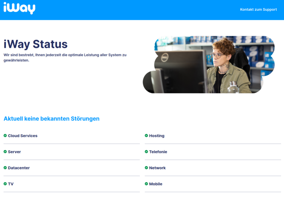Select the Cloud Services status label

tap(23, 136)
